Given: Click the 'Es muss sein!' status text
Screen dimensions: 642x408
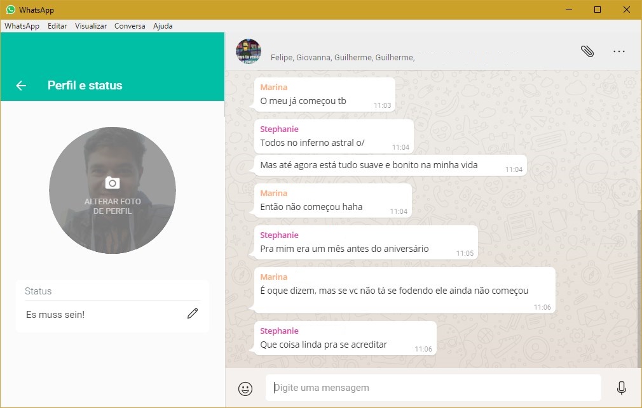Looking at the screenshot, I should 55,314.
